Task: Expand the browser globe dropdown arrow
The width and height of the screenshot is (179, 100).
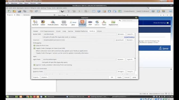Action: (65, 11)
